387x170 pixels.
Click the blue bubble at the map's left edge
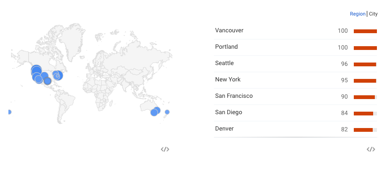pyautogui.click(x=9, y=112)
